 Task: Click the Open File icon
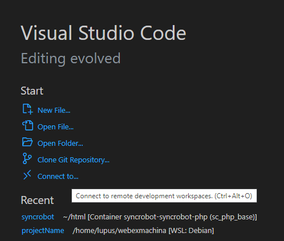pyautogui.click(x=27, y=125)
